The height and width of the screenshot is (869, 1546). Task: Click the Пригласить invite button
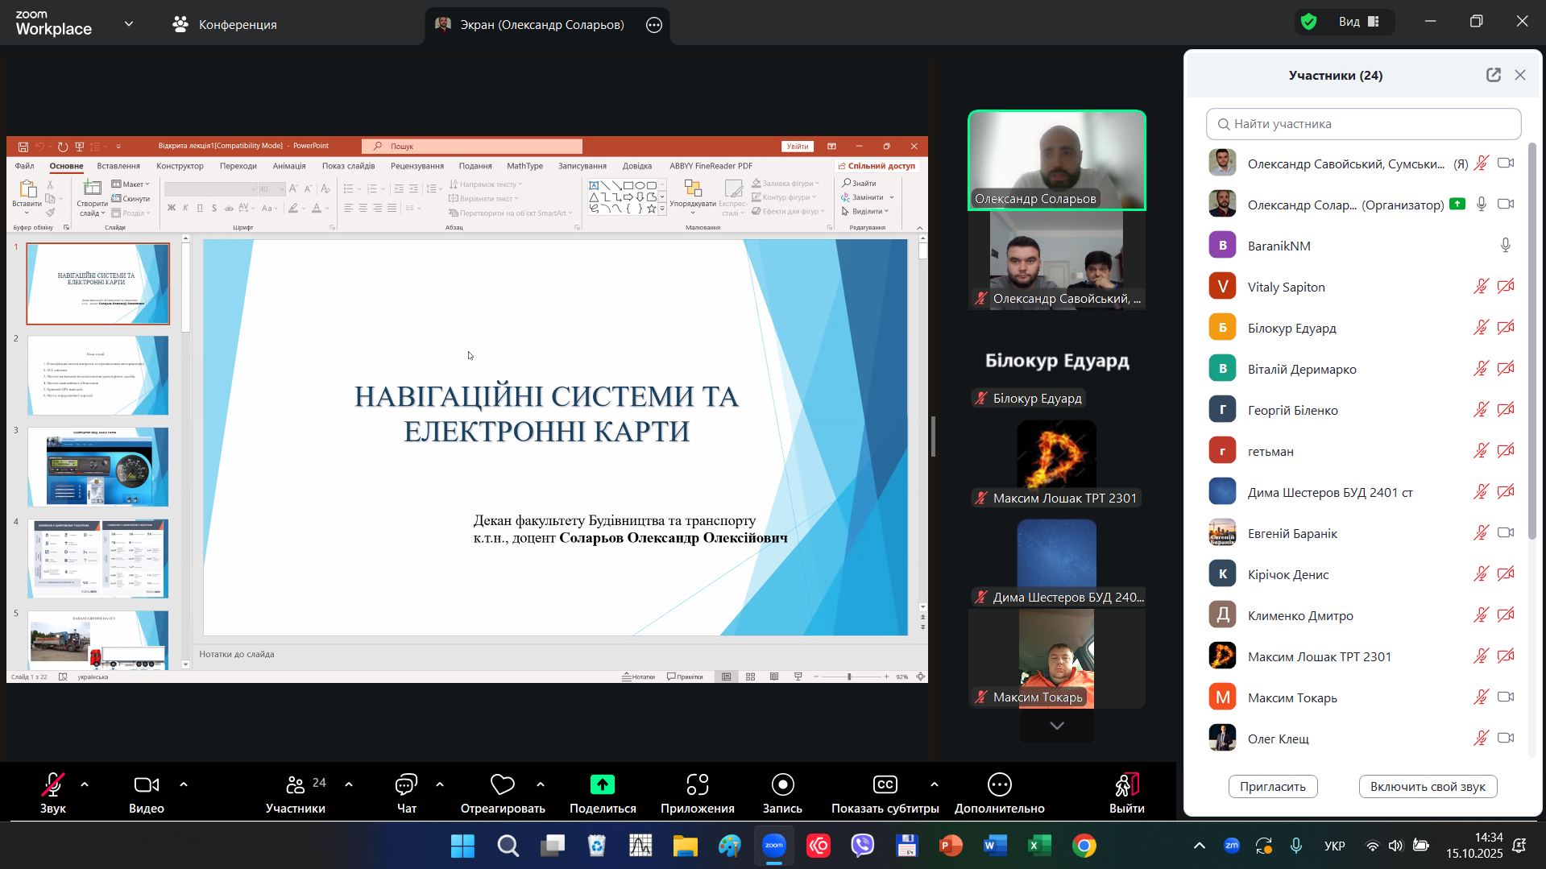tap(1272, 787)
